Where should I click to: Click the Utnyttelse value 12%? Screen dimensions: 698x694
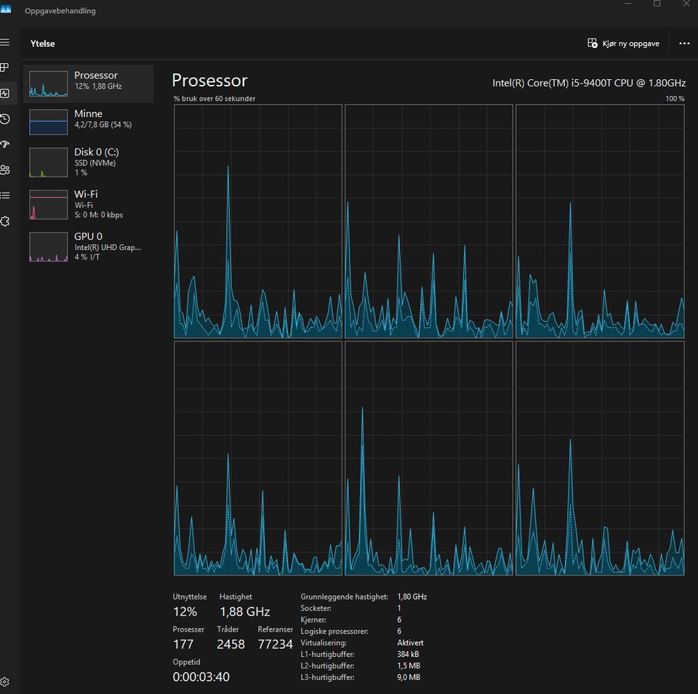click(185, 612)
